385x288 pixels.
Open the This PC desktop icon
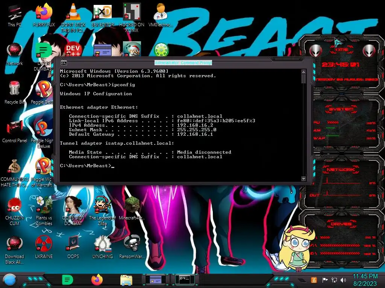pos(15,15)
